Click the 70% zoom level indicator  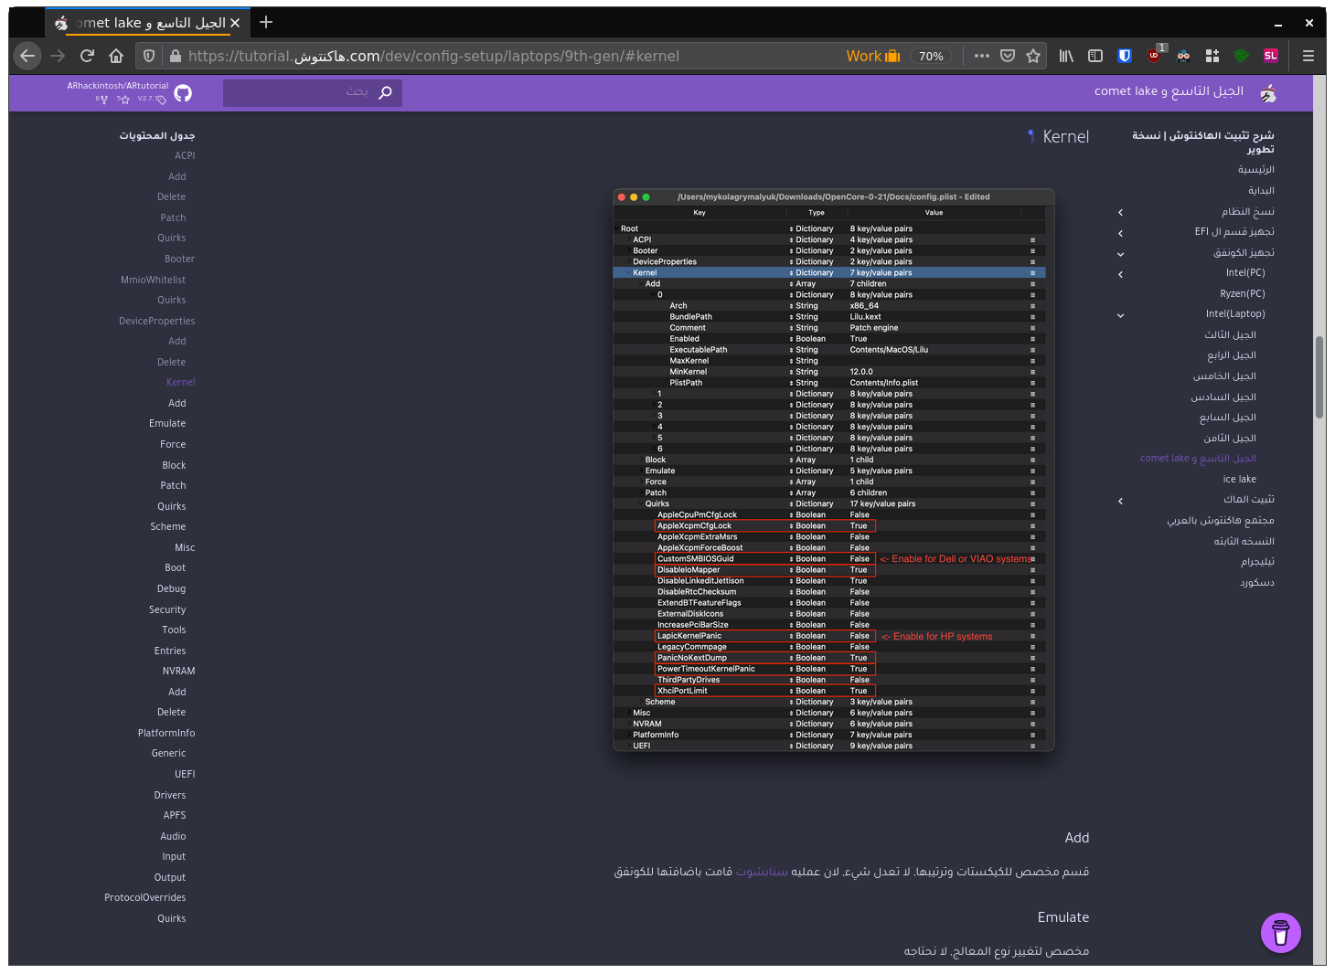point(931,56)
